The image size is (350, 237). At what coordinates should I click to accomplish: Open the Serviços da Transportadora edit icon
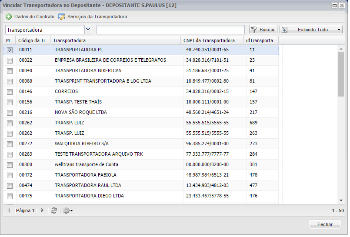coord(62,17)
